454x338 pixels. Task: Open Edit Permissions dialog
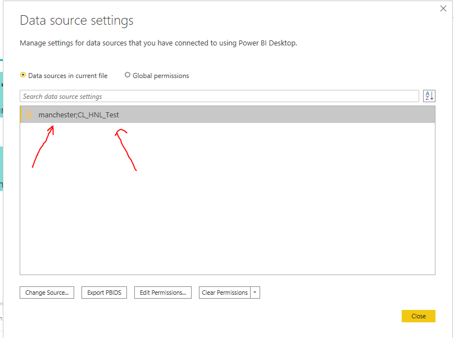point(163,293)
